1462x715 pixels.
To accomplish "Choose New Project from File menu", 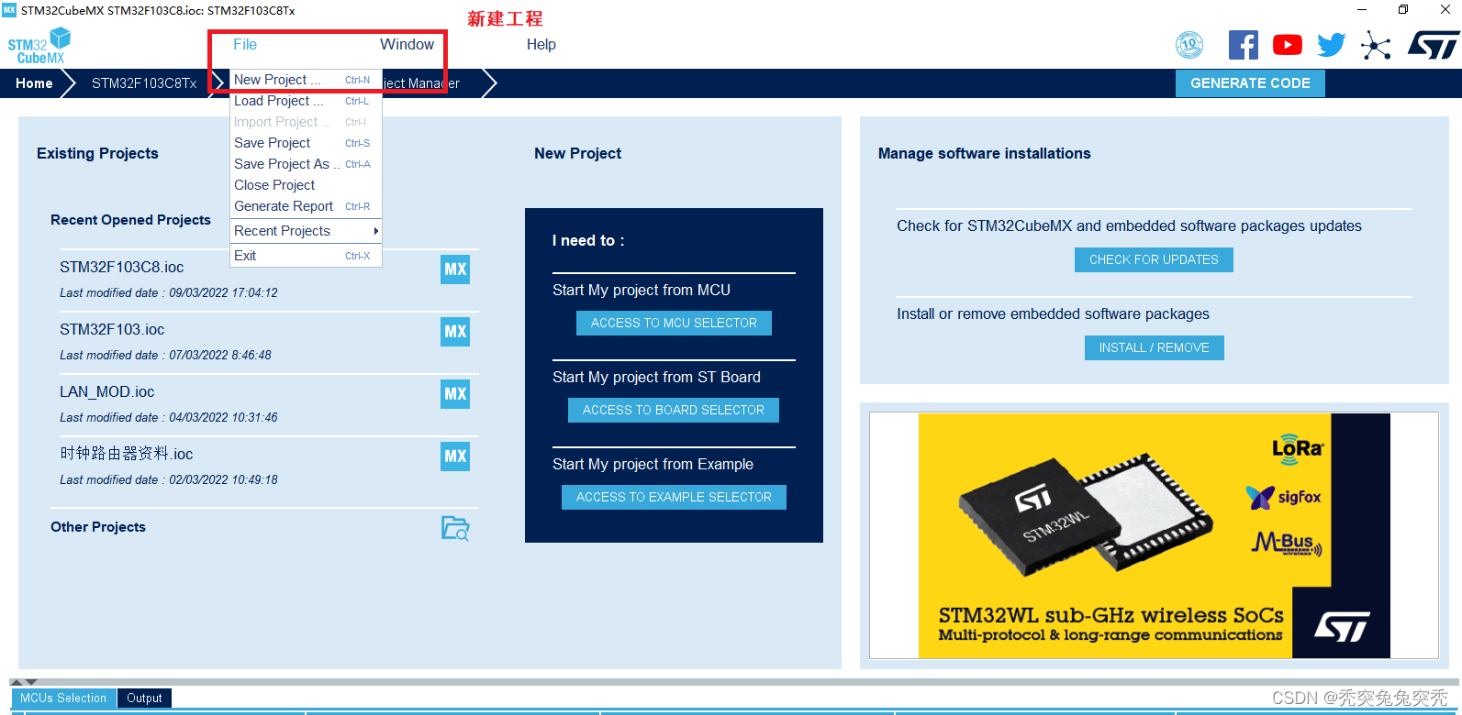I will click(306, 80).
